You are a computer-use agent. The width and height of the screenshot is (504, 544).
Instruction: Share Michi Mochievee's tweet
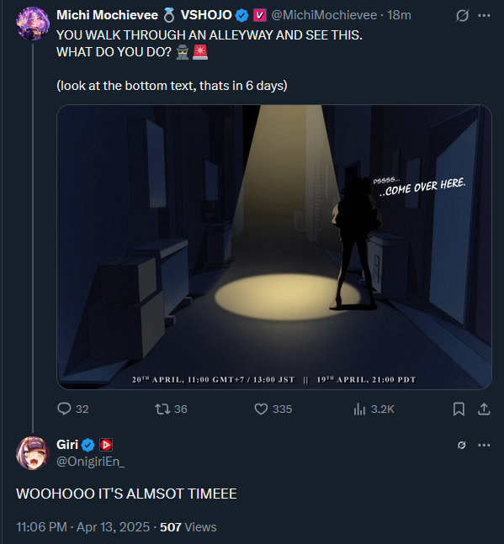pyautogui.click(x=484, y=409)
